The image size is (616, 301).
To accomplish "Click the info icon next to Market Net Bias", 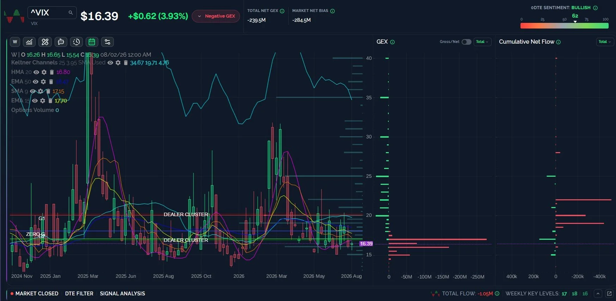I will 332,11.
